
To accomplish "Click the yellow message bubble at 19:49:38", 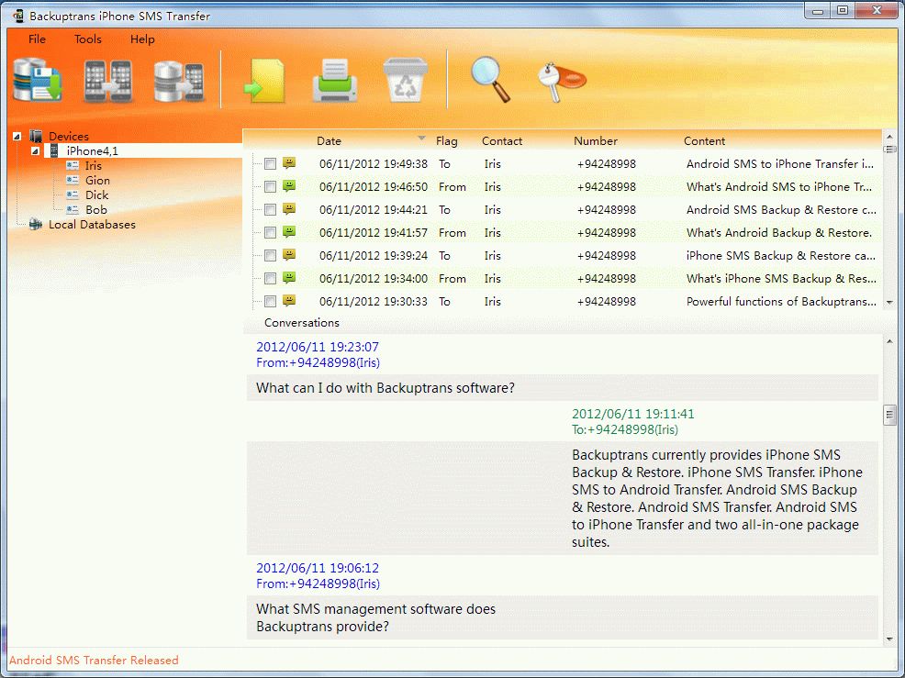I will pos(289,163).
